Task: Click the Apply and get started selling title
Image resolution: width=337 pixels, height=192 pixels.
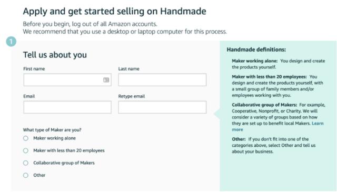Action: pos(115,12)
